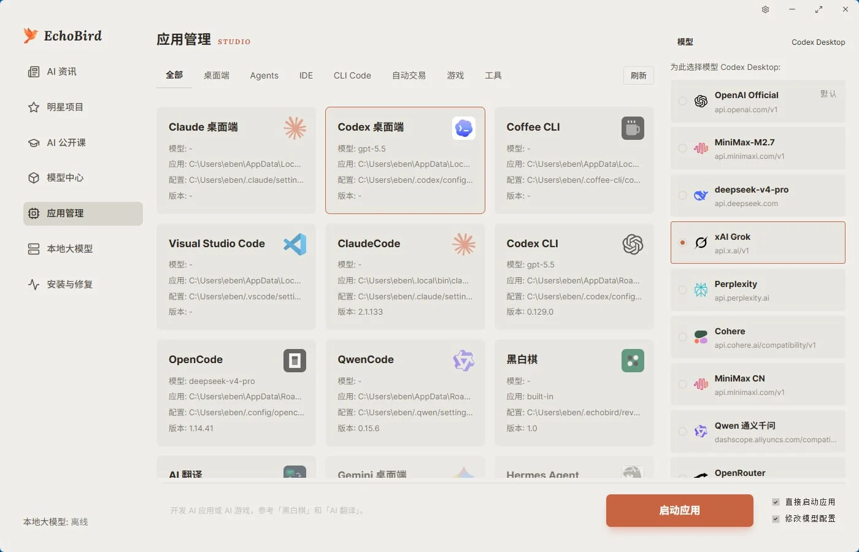This screenshot has height=552, width=859.
Task: Click the 应用管理 chip icon
Action: coord(34,213)
